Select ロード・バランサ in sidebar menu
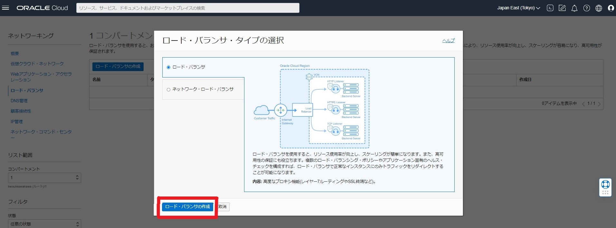Screen dimensions: 616x228 coord(27,90)
